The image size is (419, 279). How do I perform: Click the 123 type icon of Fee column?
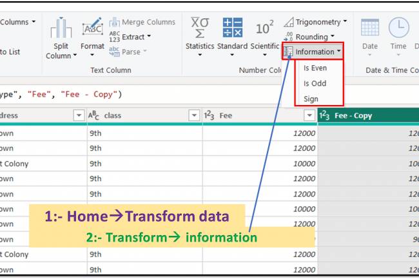click(209, 115)
